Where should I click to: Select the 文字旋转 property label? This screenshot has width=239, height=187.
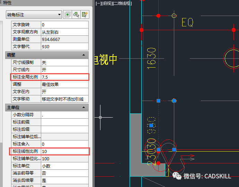click(21, 25)
